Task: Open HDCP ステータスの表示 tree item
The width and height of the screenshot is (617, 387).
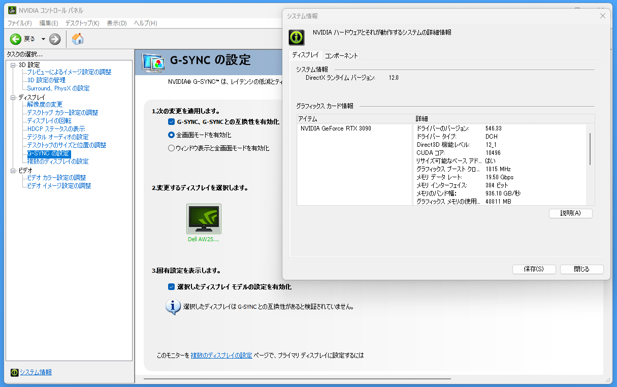Action: pyautogui.click(x=56, y=129)
